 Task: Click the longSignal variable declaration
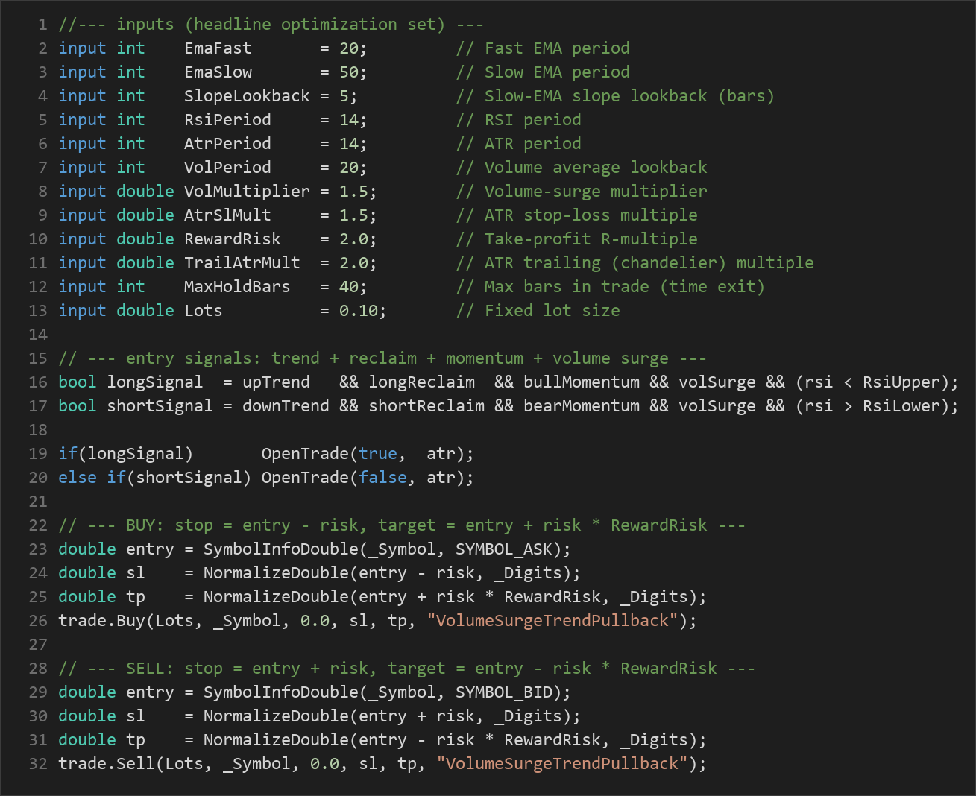(155, 382)
